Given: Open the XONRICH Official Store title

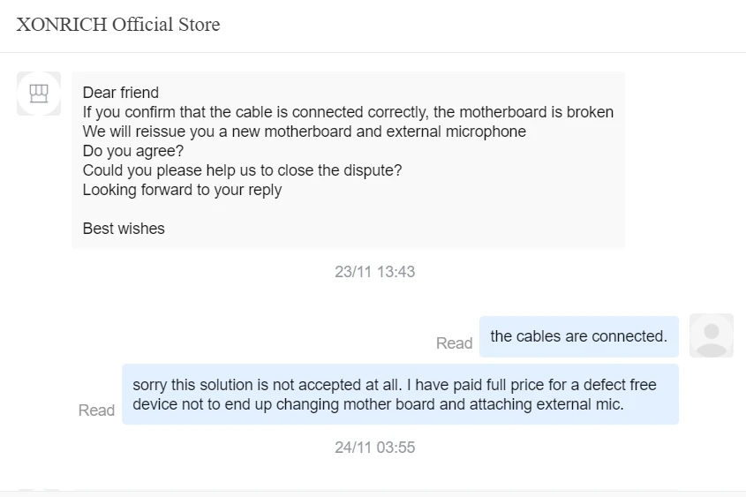Looking at the screenshot, I should click(x=118, y=25).
